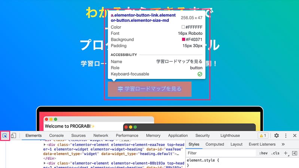The image size is (299, 168).
Task: Click the warning count badge
Action: [x=263, y=135]
